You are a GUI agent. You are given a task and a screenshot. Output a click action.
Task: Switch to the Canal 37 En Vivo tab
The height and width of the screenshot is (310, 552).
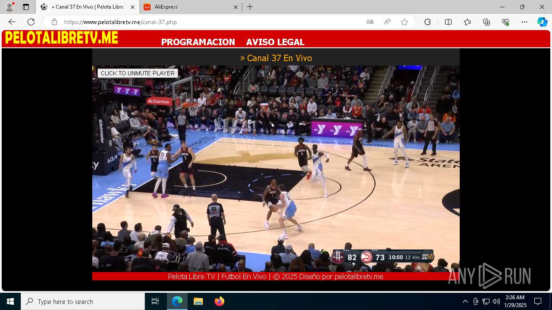[x=88, y=7]
